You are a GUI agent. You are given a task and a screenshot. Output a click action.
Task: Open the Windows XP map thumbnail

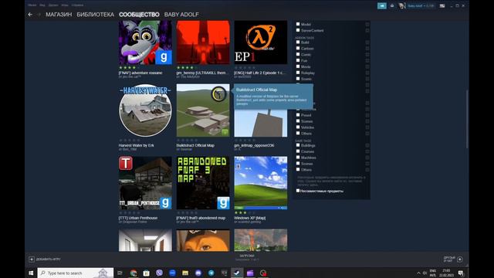(x=261, y=183)
